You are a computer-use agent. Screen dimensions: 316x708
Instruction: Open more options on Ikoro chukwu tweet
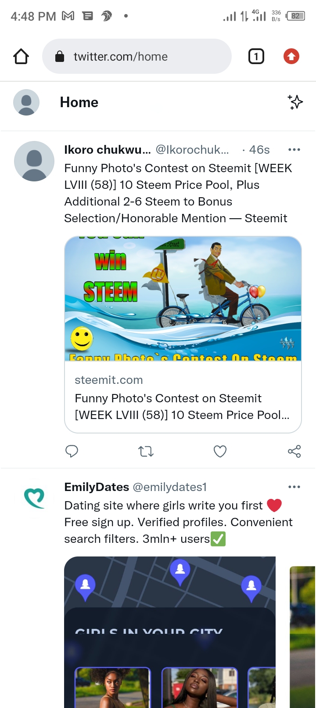pyautogui.click(x=294, y=150)
